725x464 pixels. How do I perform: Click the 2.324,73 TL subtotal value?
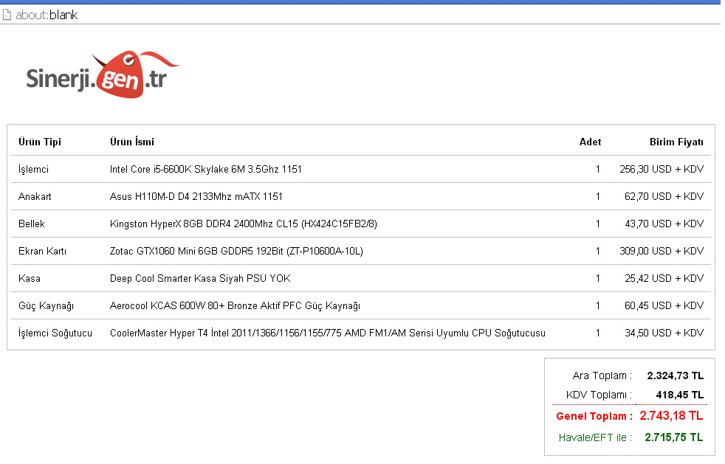pos(676,375)
